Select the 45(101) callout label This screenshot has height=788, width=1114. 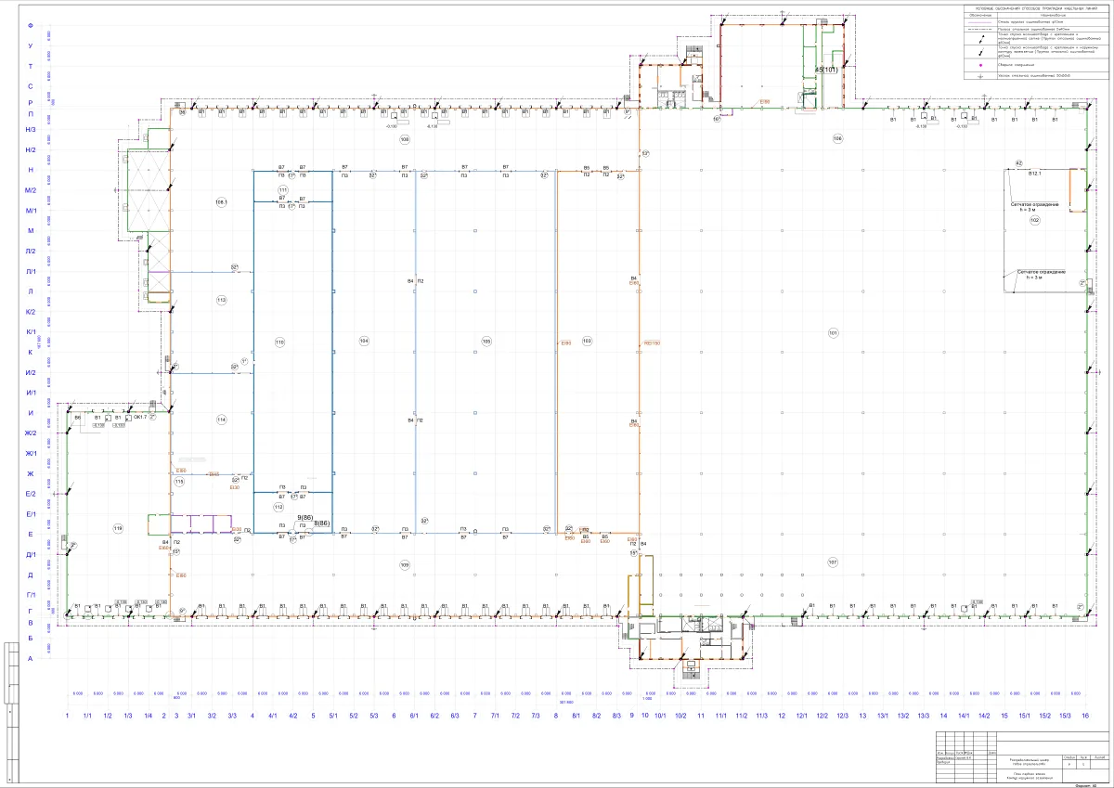[x=826, y=70]
